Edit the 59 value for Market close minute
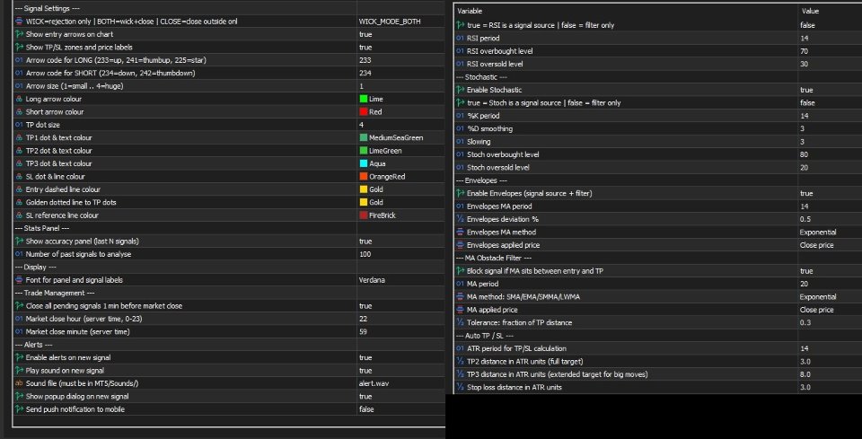This screenshot has width=862, height=439. tap(363, 332)
